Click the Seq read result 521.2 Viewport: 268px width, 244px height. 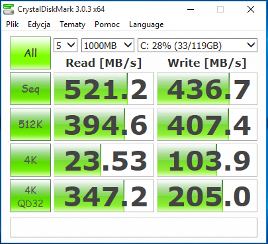104,89
